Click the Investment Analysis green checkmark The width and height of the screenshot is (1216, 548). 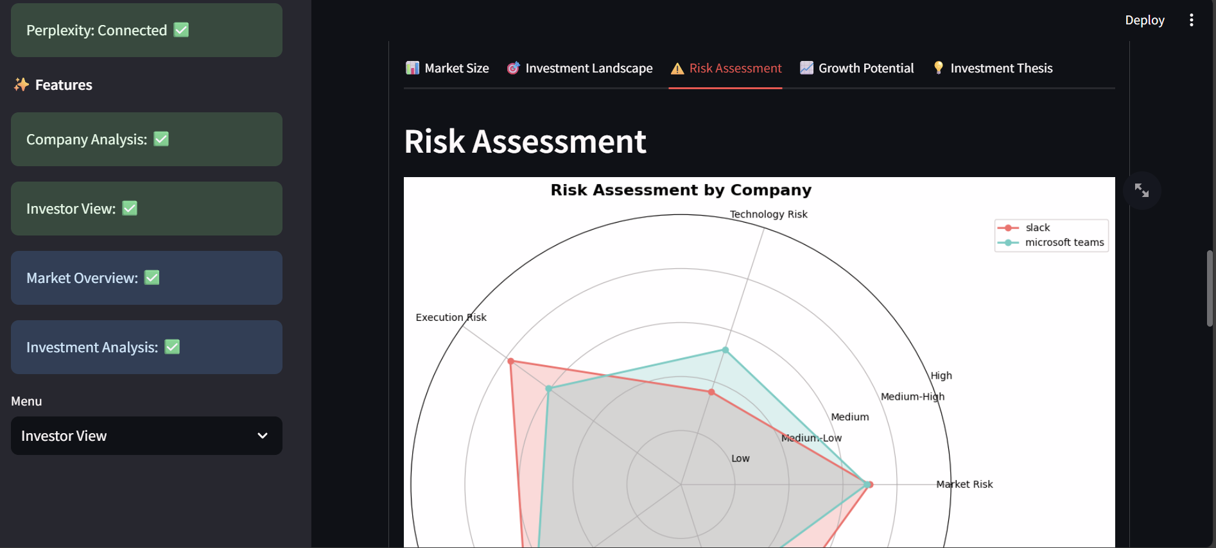pos(172,347)
